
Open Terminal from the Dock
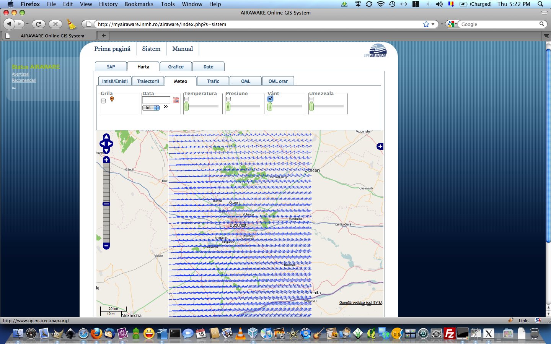175,334
